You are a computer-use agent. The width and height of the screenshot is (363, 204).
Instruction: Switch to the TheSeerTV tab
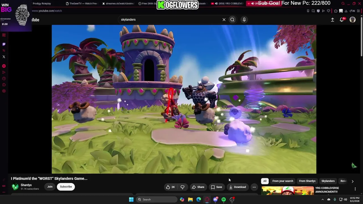point(81,4)
